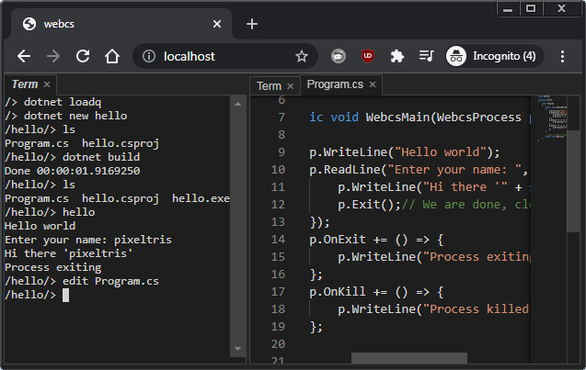Click terminal line "dotnet new hello"

(x=75, y=116)
